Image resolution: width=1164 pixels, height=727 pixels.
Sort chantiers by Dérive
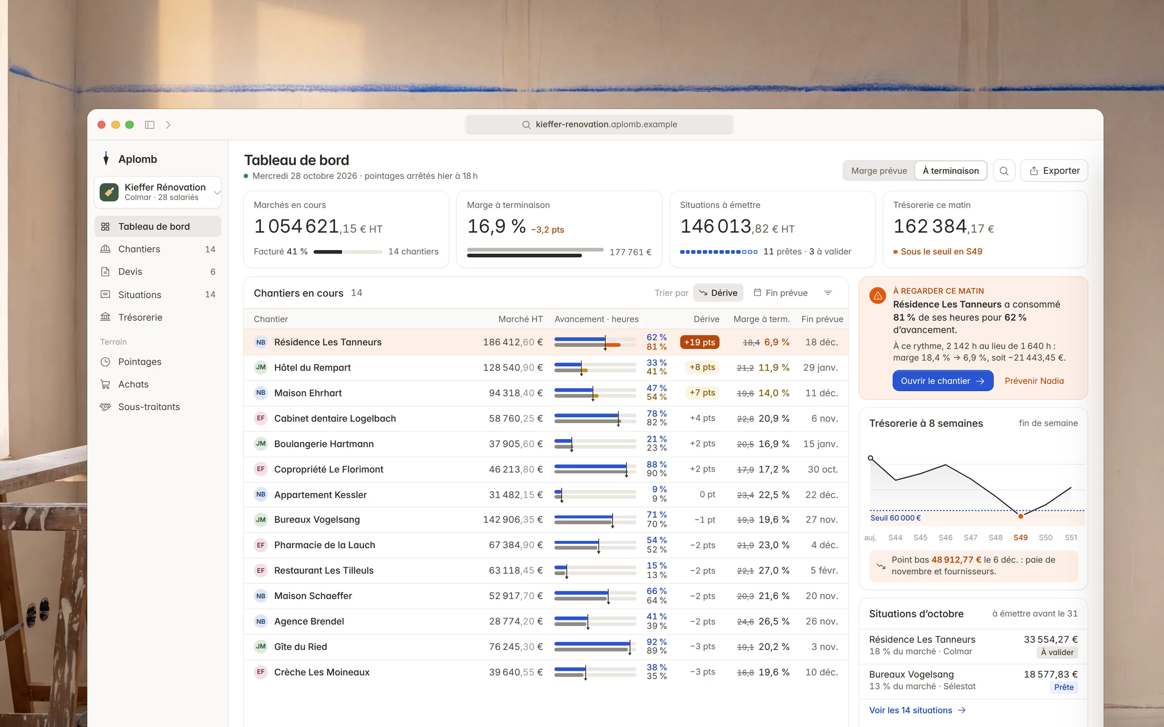point(718,293)
